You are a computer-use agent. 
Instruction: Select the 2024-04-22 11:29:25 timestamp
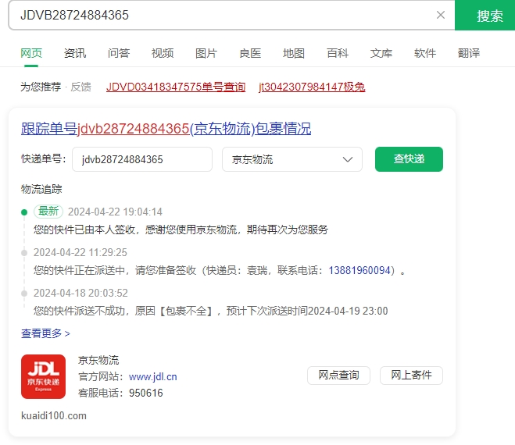(x=80, y=252)
